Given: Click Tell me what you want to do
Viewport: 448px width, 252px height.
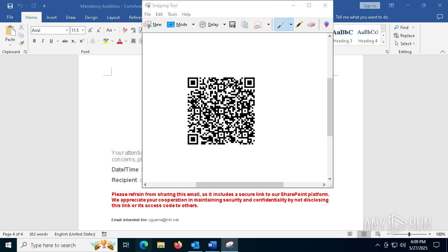Looking at the screenshot, I should tap(362, 17).
